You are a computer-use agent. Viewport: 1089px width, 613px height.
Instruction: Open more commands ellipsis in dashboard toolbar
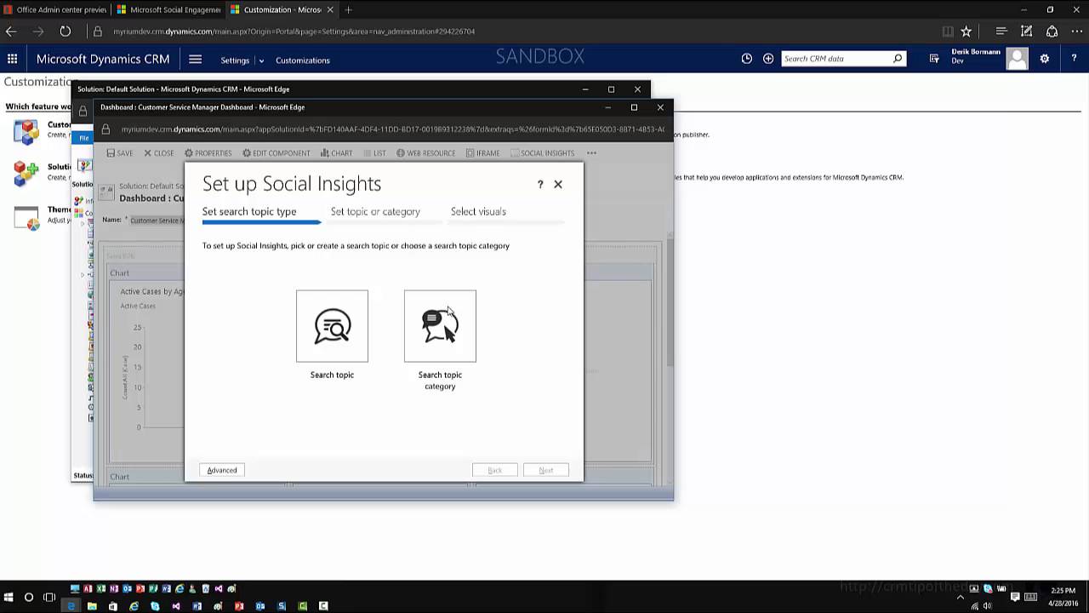click(591, 153)
